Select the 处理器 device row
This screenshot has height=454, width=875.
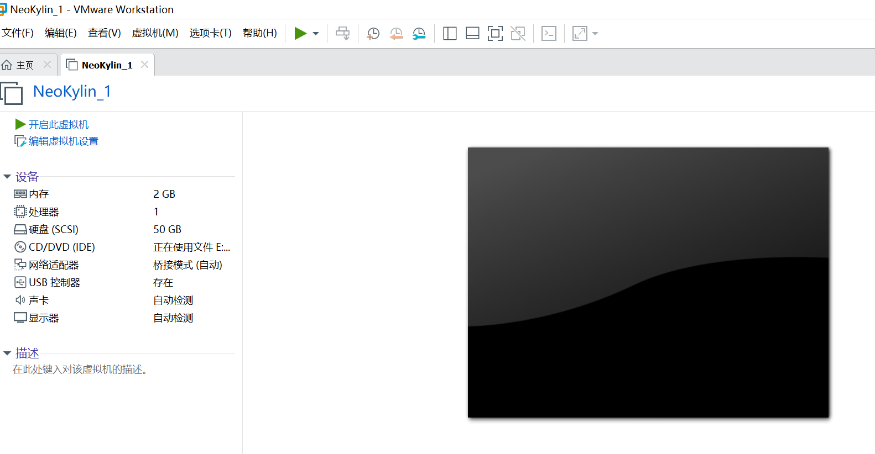coord(122,212)
